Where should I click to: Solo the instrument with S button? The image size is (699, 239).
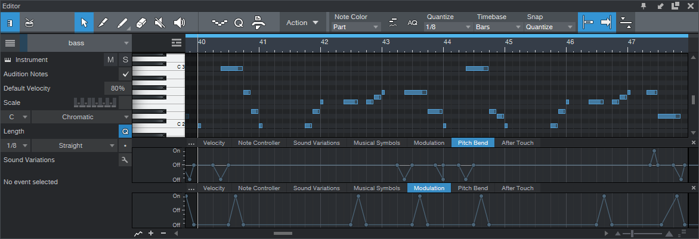[x=125, y=60]
